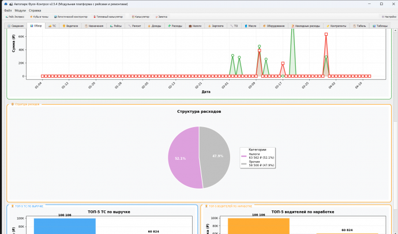The image size is (398, 234).
Task: Click the '04-10' date tick label
Action: pyautogui.click(x=358, y=86)
